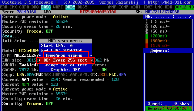The image size is (194, 111).
Task: Click the BUSY status indicator
Action: 82,7
